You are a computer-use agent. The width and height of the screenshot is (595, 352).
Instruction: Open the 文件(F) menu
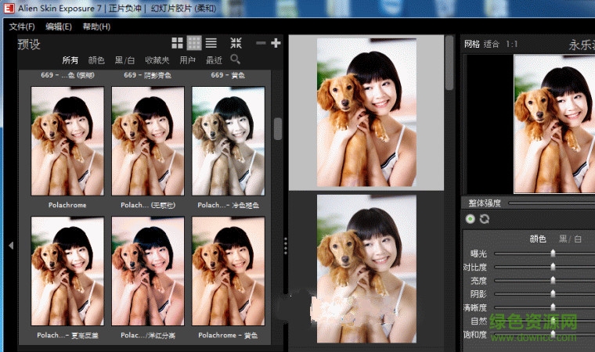22,27
